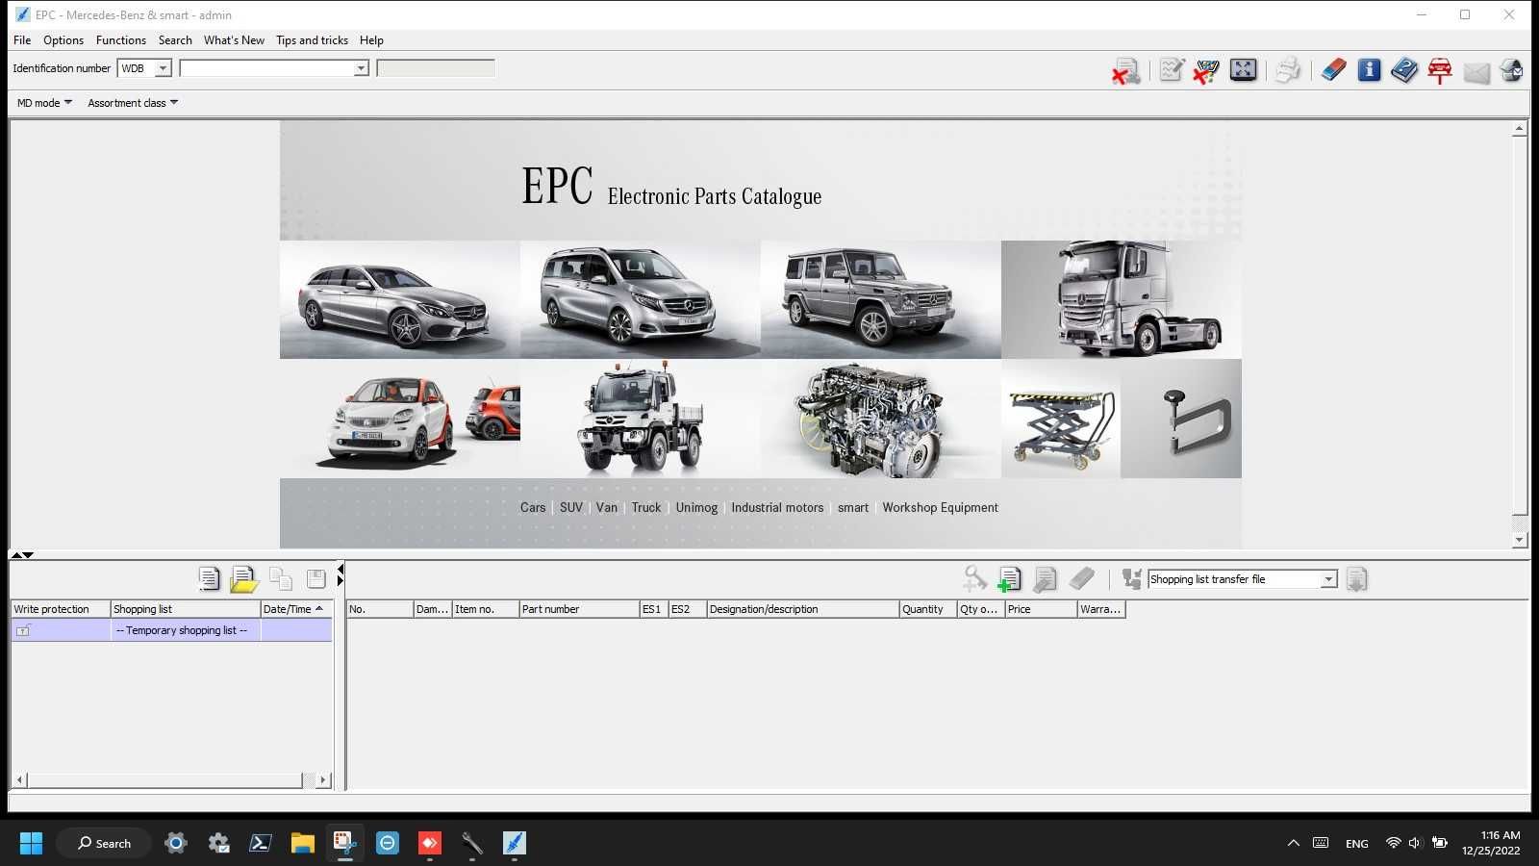Click the Windows taskbar Search box
Image resolution: width=1539 pixels, height=866 pixels.
point(104,843)
